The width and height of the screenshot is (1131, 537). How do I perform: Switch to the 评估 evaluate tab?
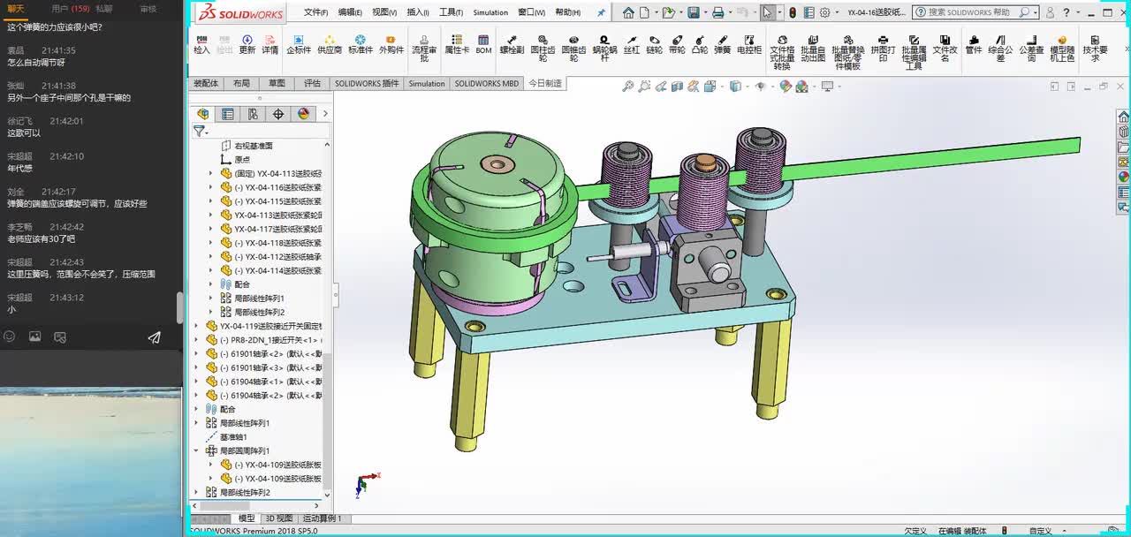pos(312,83)
